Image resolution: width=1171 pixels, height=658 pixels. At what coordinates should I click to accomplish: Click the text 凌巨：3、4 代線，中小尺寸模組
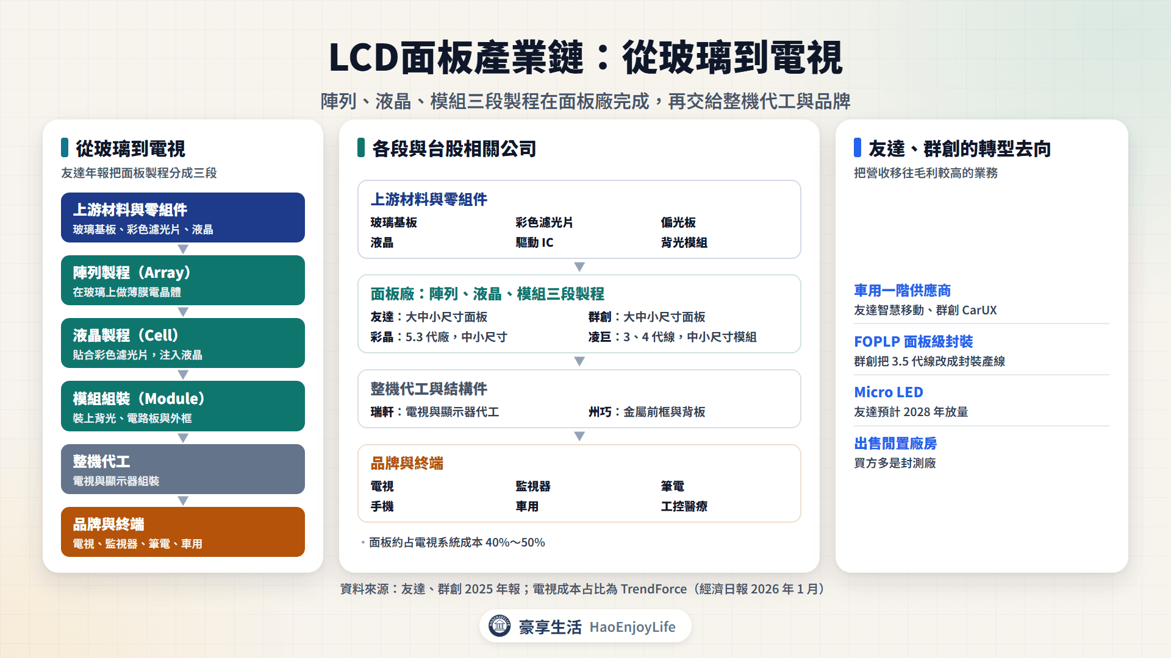click(673, 337)
